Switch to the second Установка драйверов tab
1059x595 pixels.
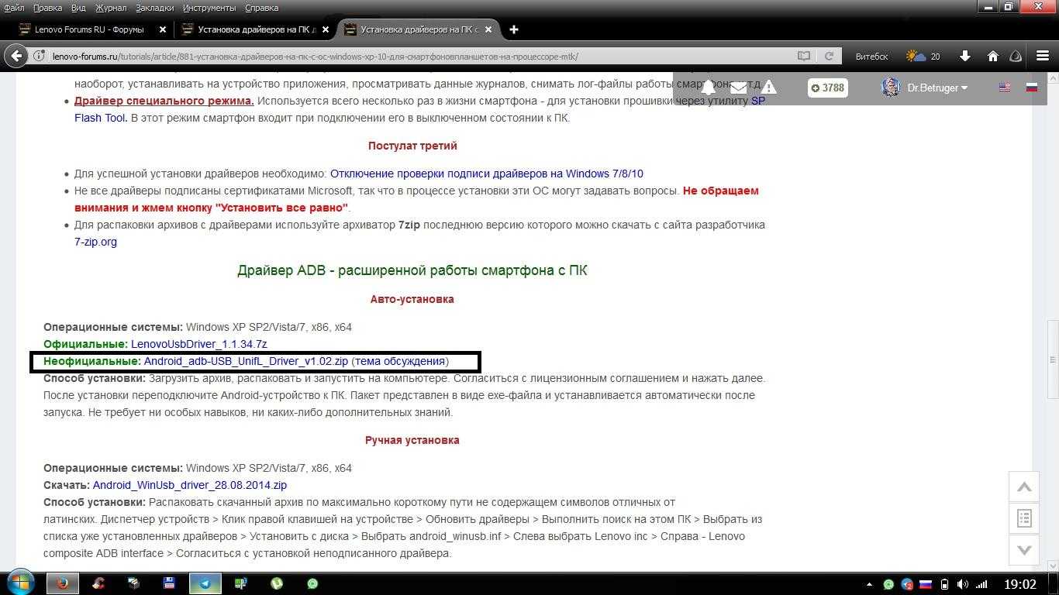[x=255, y=29]
